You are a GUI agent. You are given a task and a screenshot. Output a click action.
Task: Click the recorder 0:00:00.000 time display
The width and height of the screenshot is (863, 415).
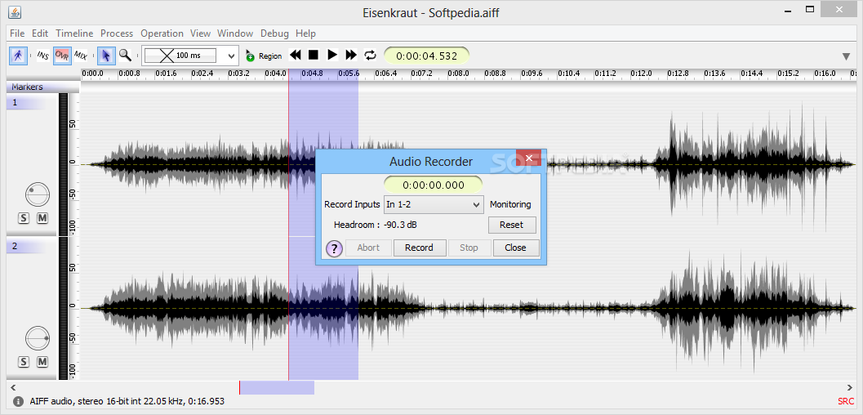tap(434, 185)
